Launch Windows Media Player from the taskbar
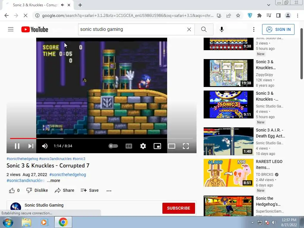The height and width of the screenshot is (228, 304). point(44,222)
